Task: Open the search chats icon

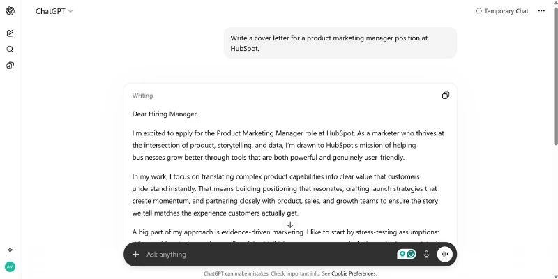Action: (10, 50)
